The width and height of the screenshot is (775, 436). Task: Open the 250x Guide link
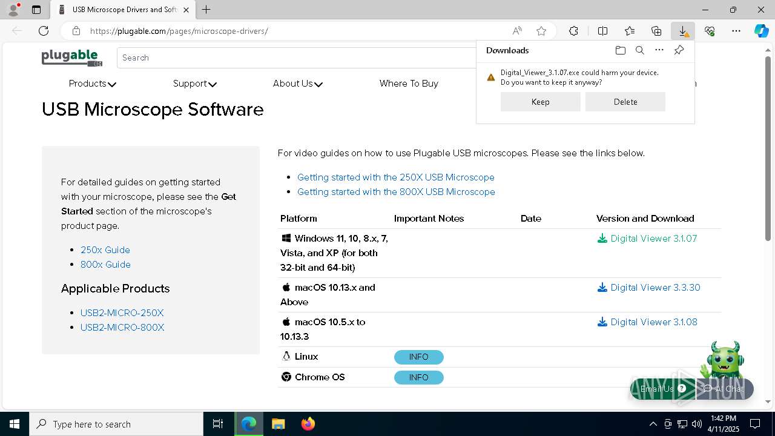(x=105, y=250)
